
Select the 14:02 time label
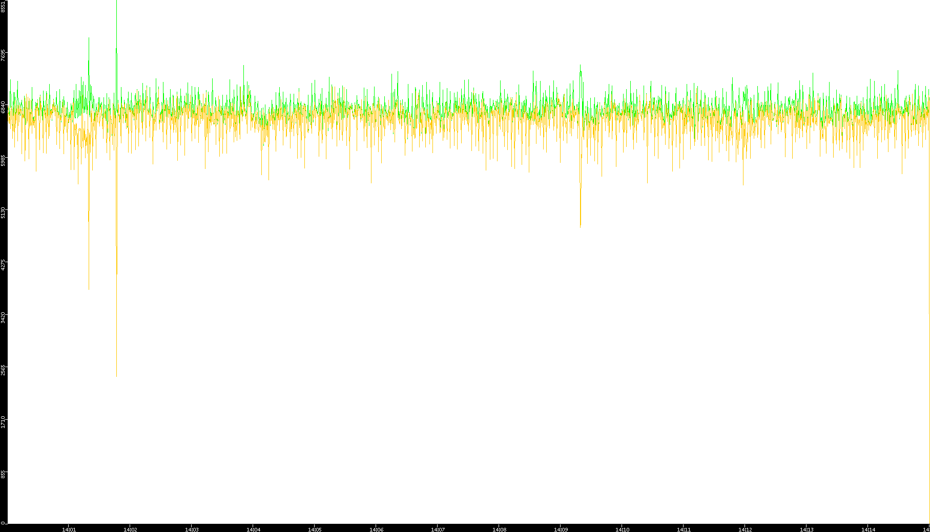pyautogui.click(x=130, y=529)
